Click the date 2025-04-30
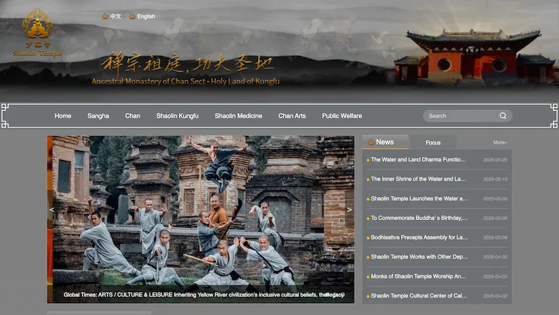This screenshot has width=559, height=315. pos(495,257)
